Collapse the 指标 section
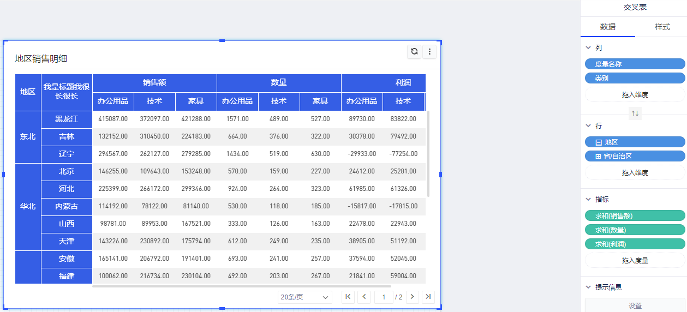687x312 pixels. (588, 200)
